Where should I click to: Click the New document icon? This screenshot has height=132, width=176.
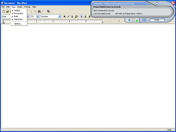pyautogui.click(x=4, y=12)
